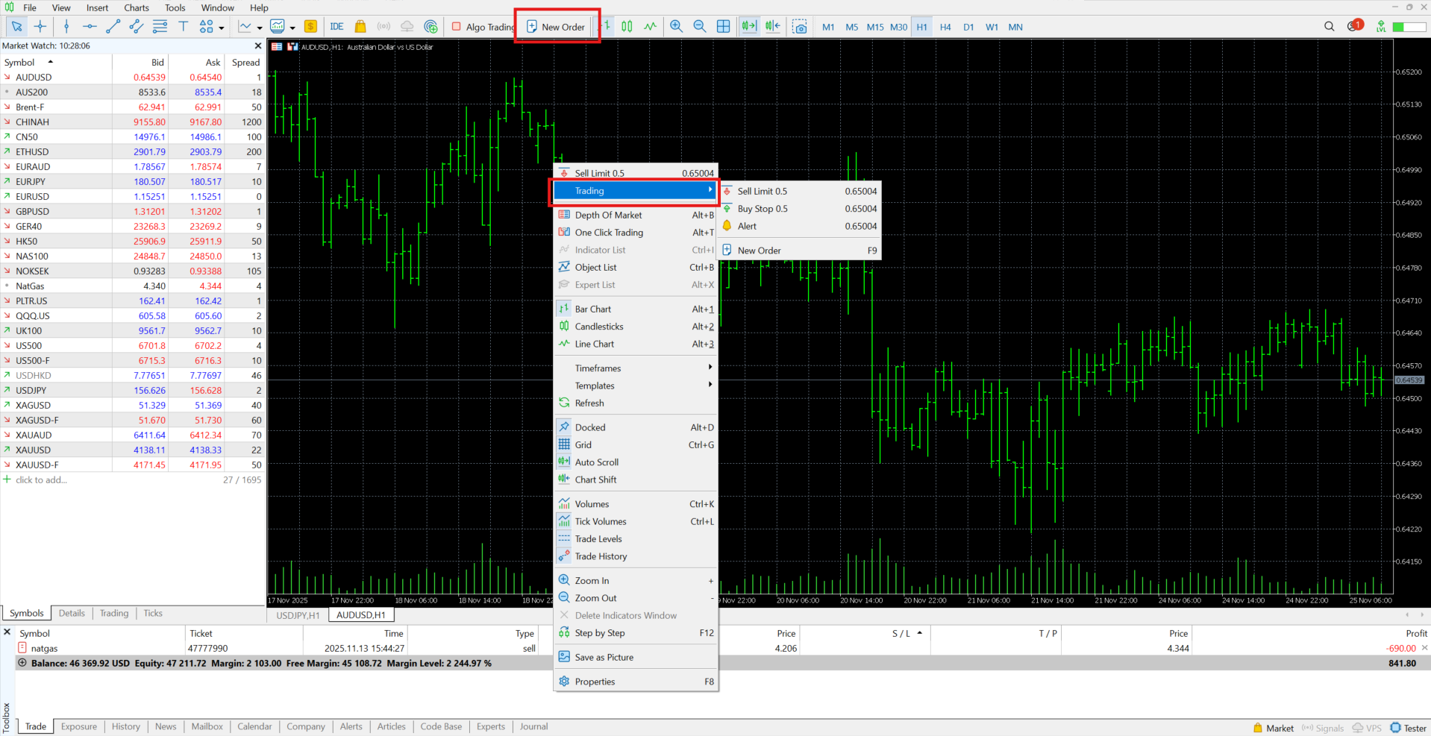Viewport: 1431px width, 736px height.
Task: Click the chart screenshot camera icon
Action: [800, 27]
